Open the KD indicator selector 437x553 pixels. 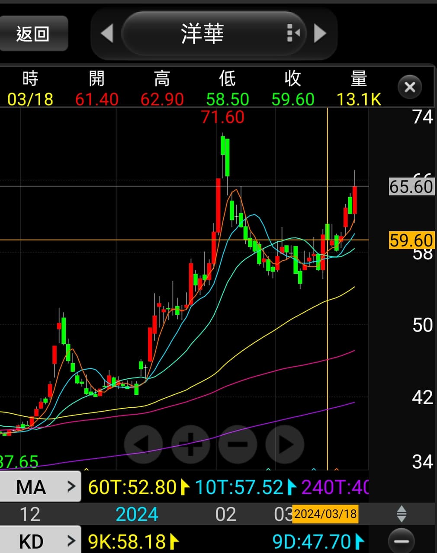[x=40, y=540]
